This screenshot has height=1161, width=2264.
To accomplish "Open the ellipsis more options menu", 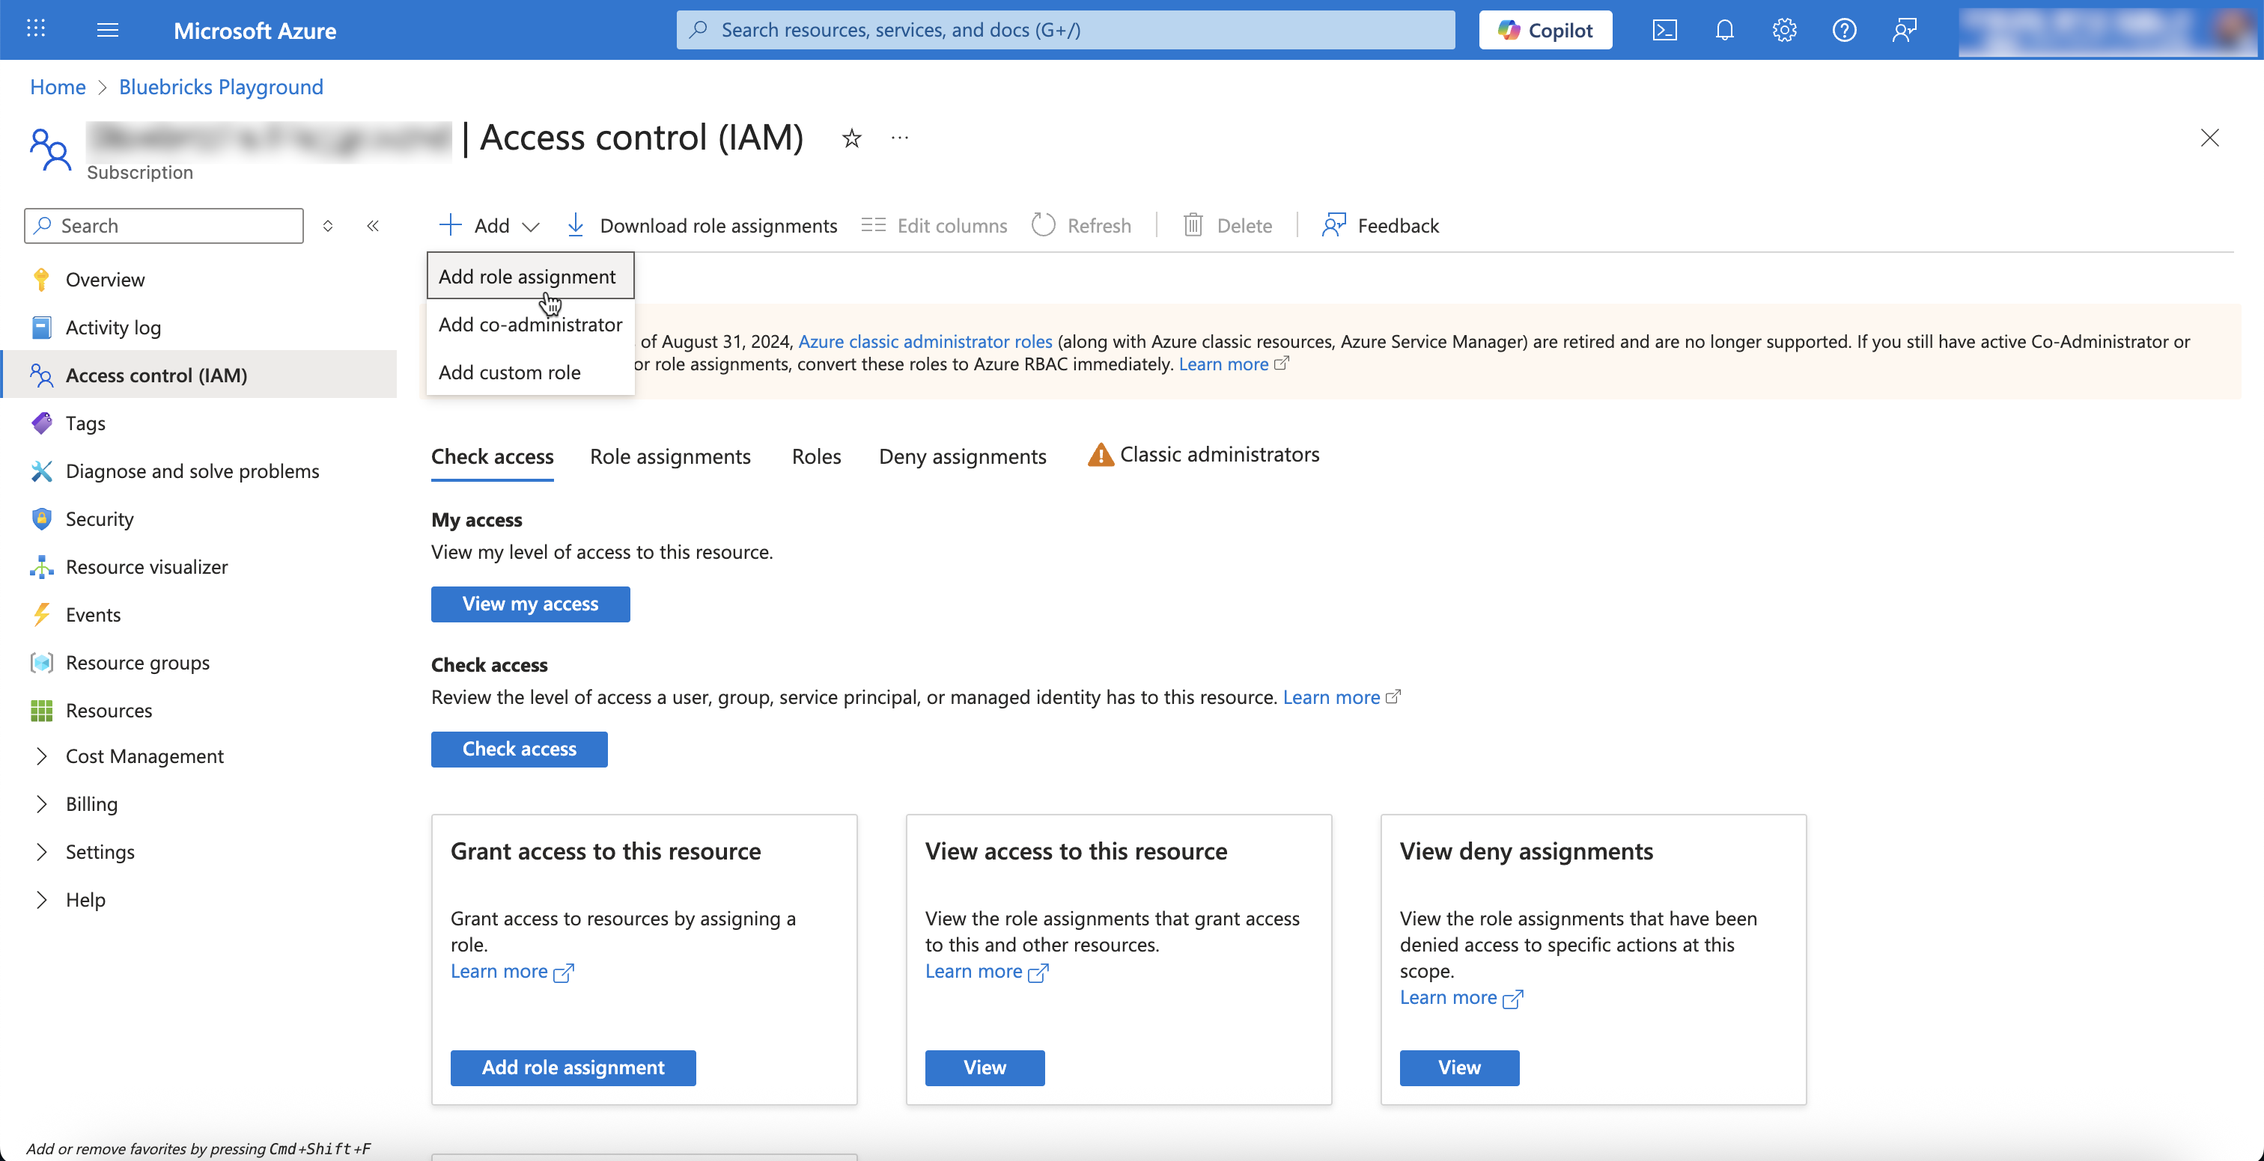I will click(899, 138).
